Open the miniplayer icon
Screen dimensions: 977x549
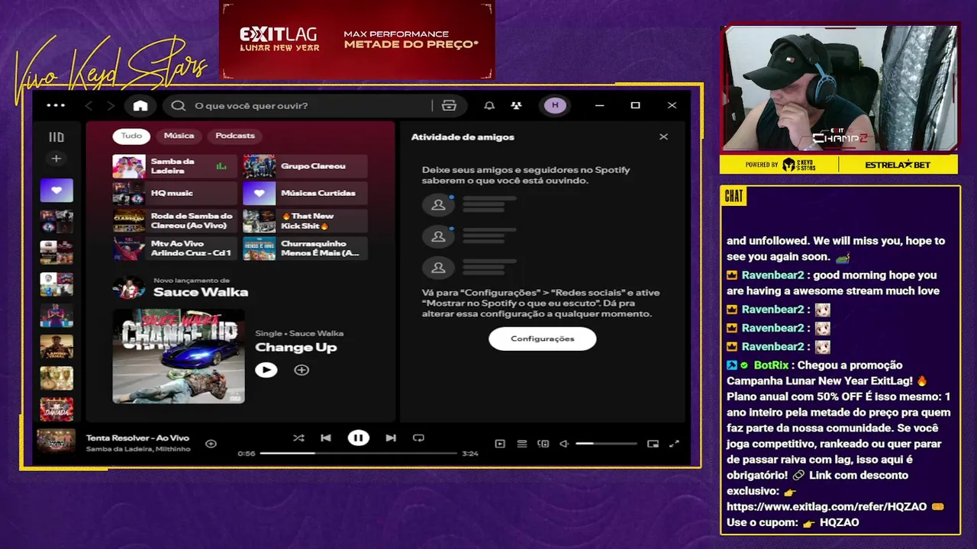coord(653,444)
